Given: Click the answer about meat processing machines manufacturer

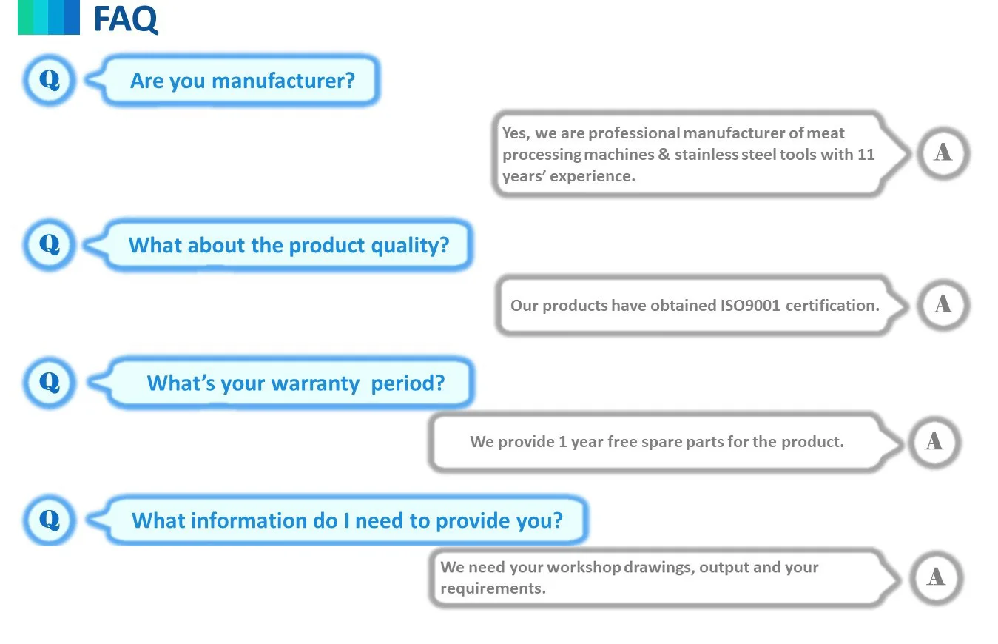Looking at the screenshot, I should 688,154.
